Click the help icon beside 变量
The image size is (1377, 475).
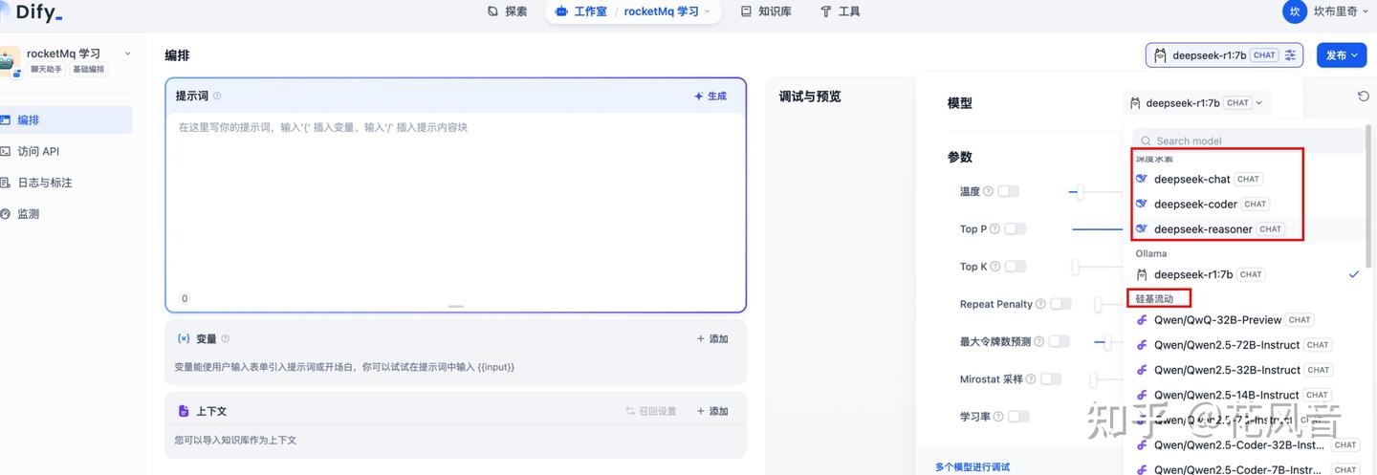tap(226, 338)
